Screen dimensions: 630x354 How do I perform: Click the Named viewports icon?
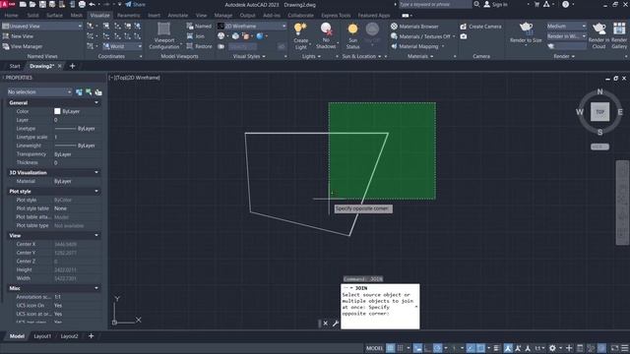click(x=190, y=27)
